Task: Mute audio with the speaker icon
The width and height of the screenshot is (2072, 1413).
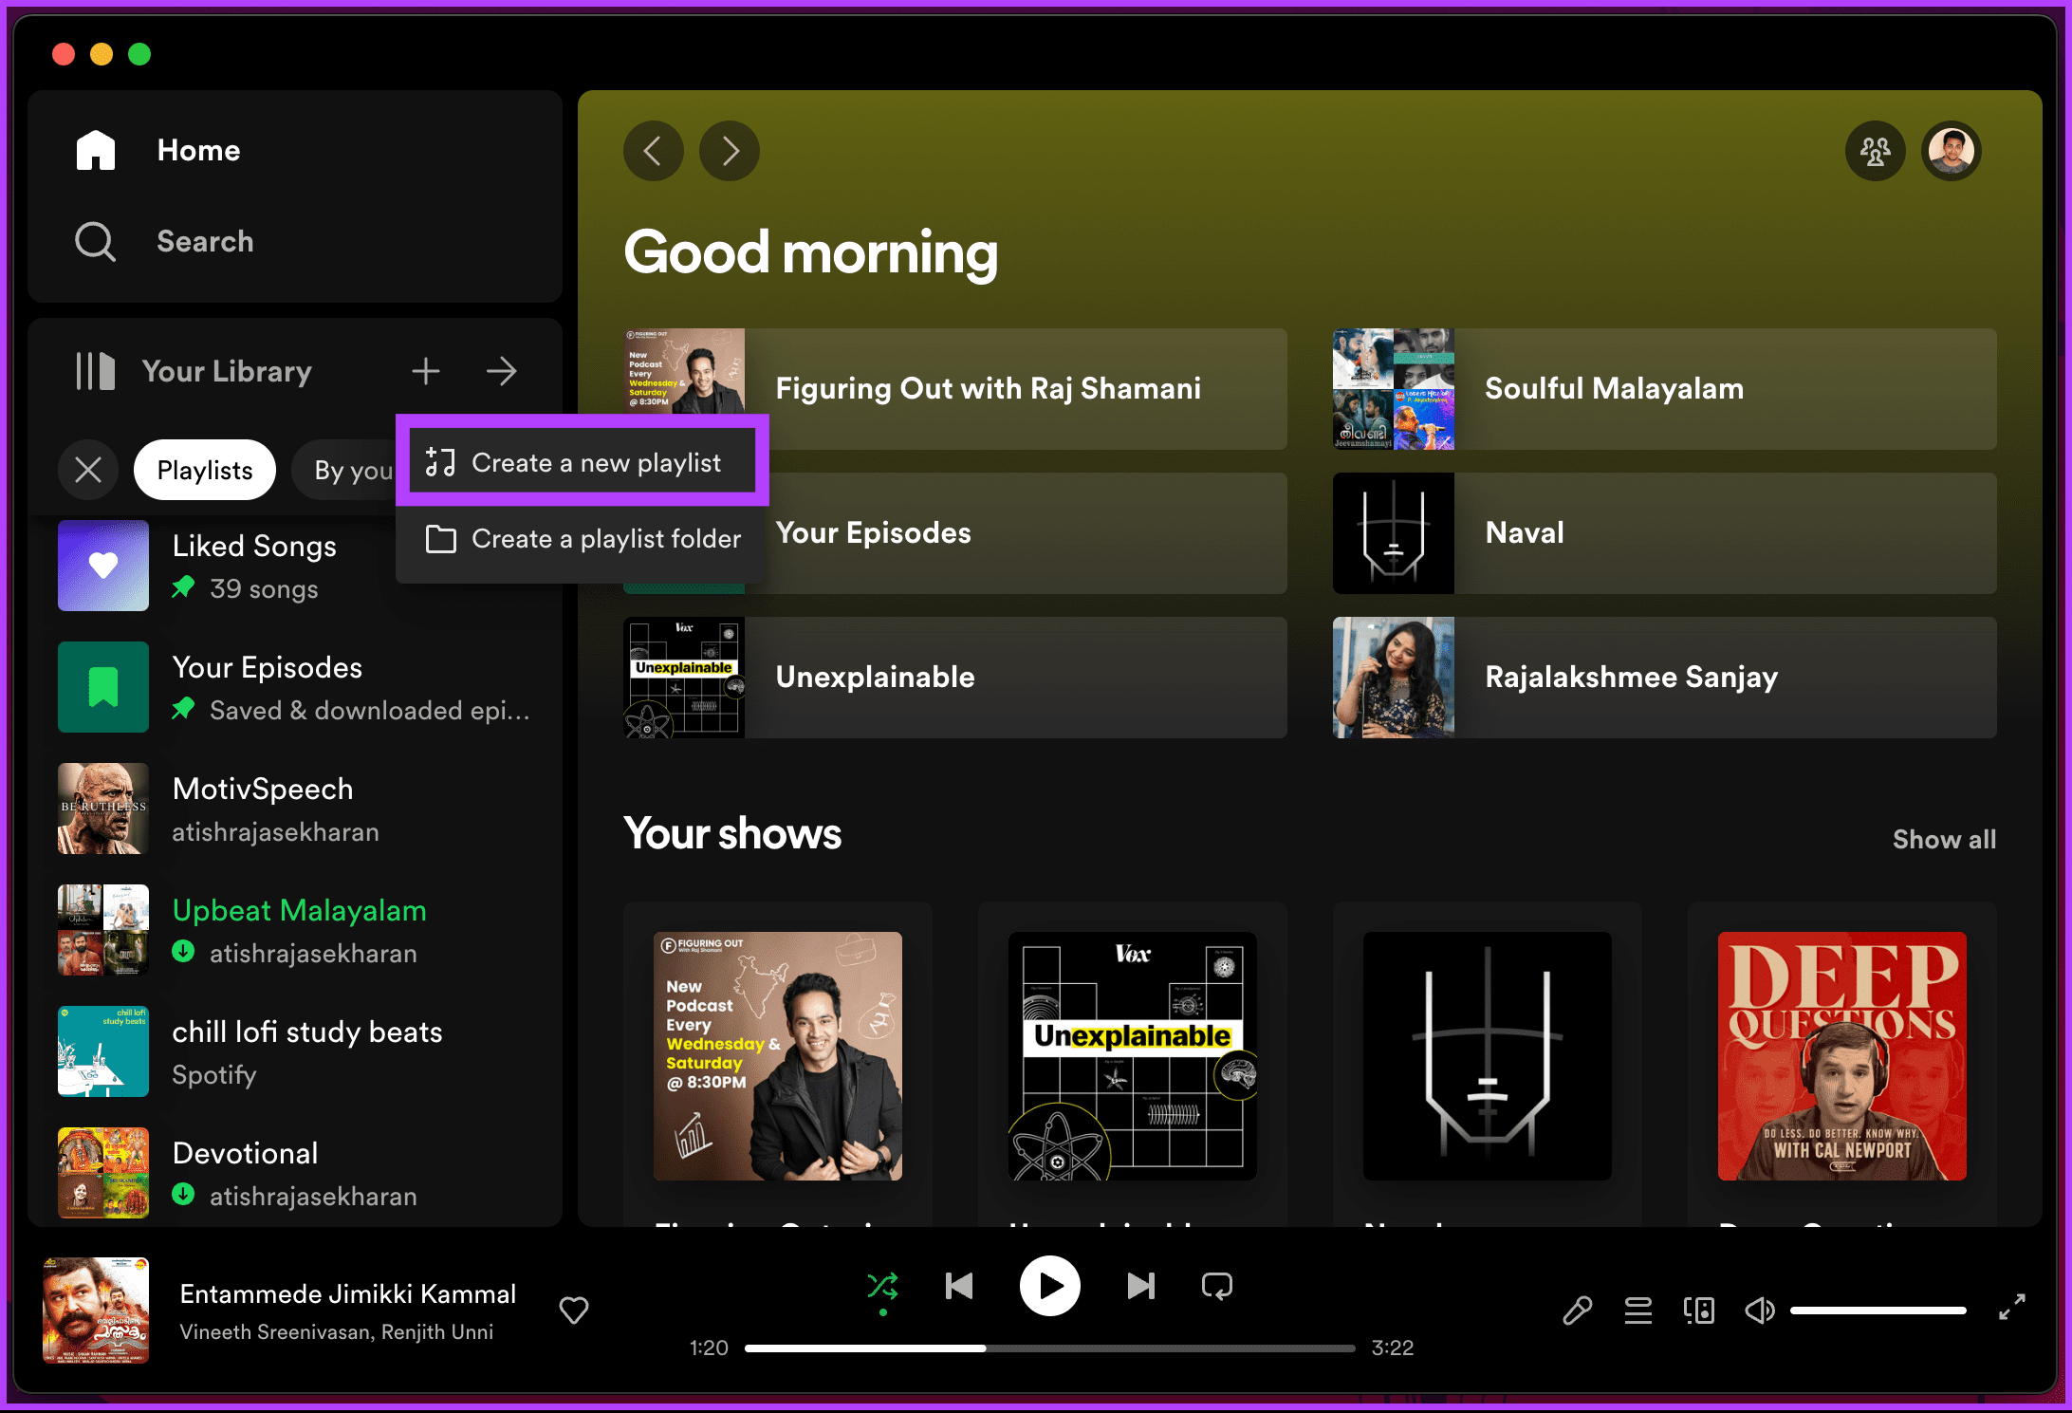Action: (x=1760, y=1311)
